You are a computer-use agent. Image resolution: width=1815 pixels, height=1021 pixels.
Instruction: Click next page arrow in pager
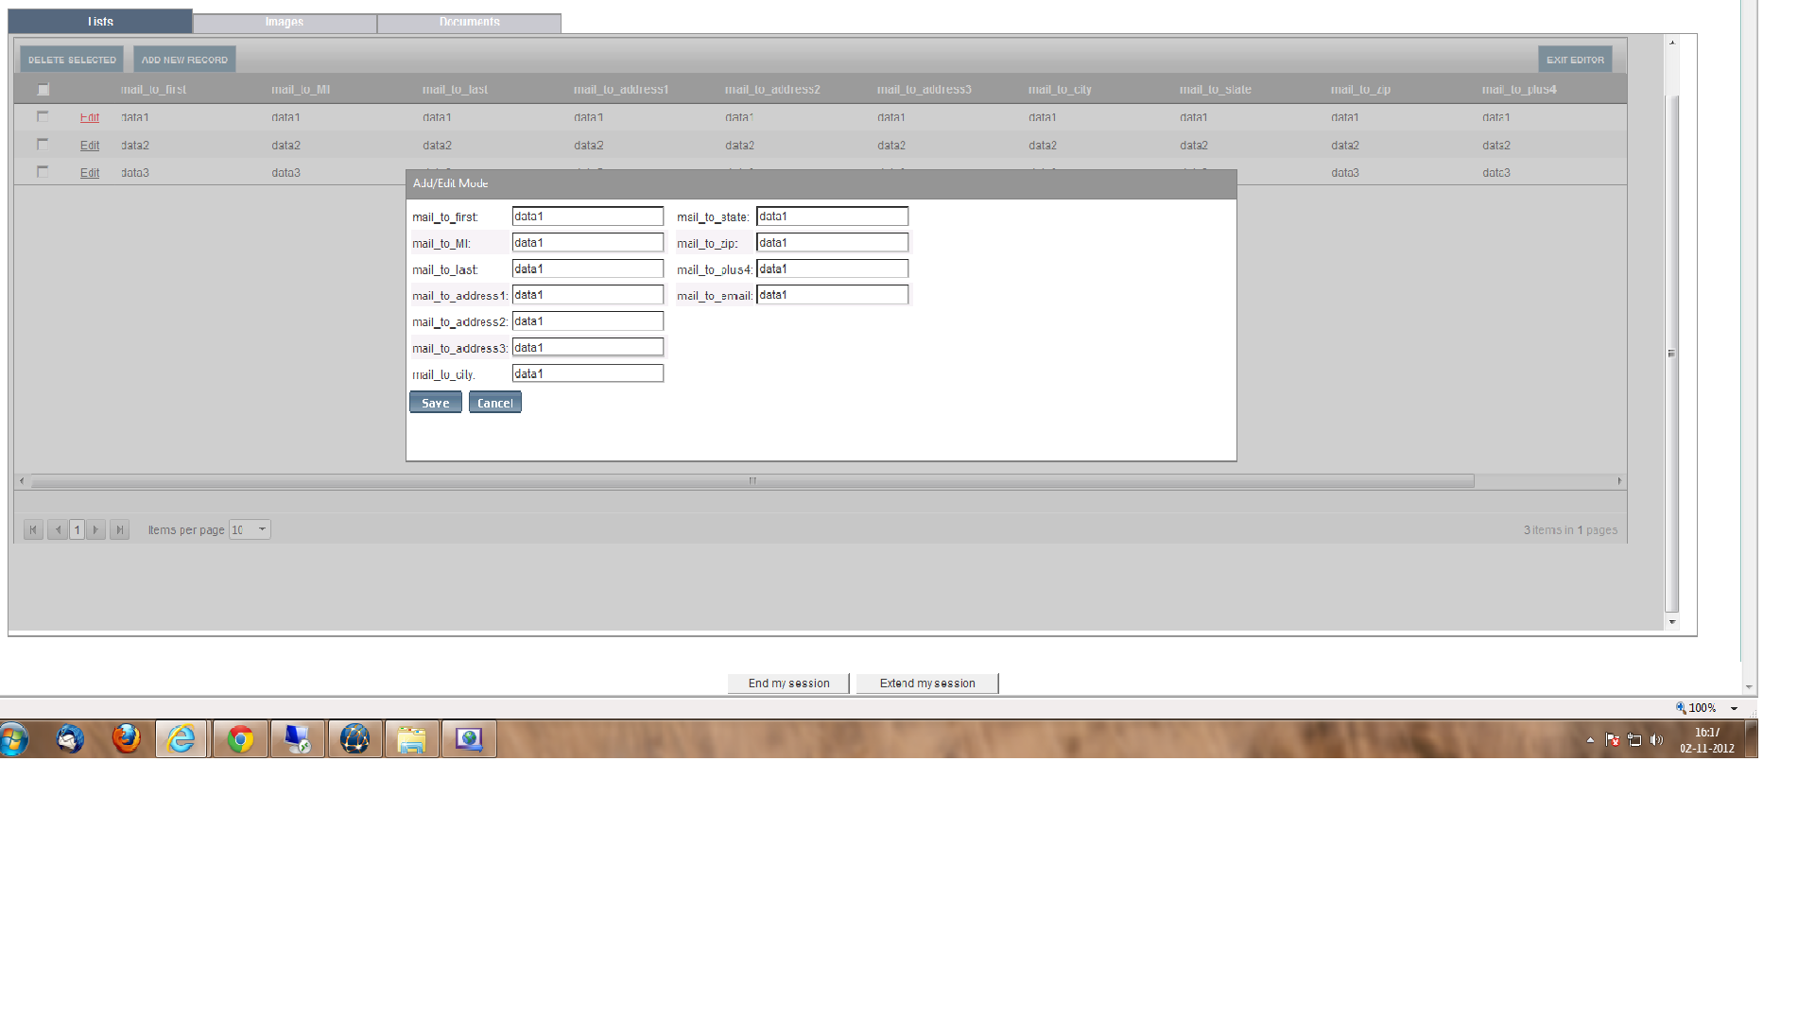[95, 530]
